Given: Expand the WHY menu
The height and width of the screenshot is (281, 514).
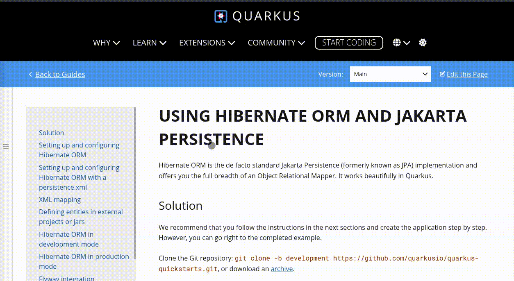Looking at the screenshot, I should click(106, 43).
